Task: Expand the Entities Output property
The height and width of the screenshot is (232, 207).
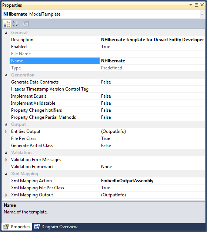Action: (6, 131)
